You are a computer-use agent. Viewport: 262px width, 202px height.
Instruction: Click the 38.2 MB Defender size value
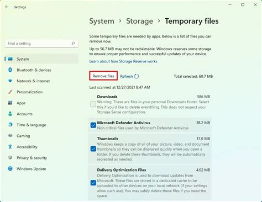[203, 123]
